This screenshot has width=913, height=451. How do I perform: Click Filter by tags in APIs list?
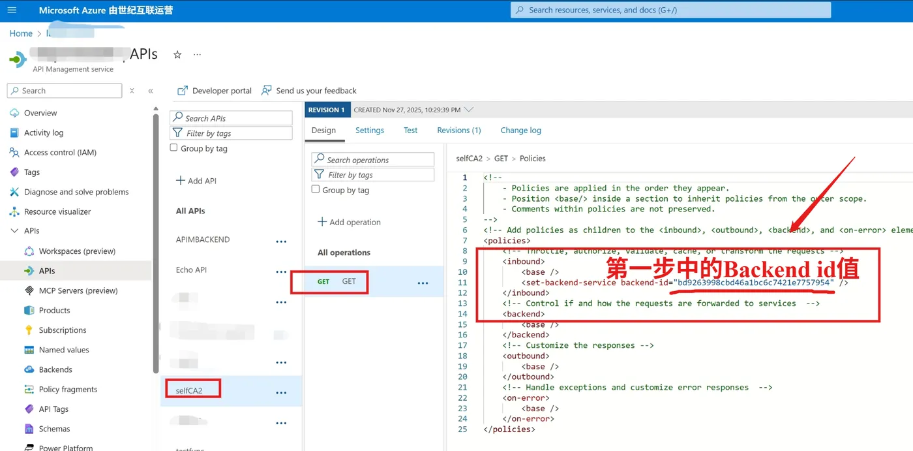pos(232,133)
